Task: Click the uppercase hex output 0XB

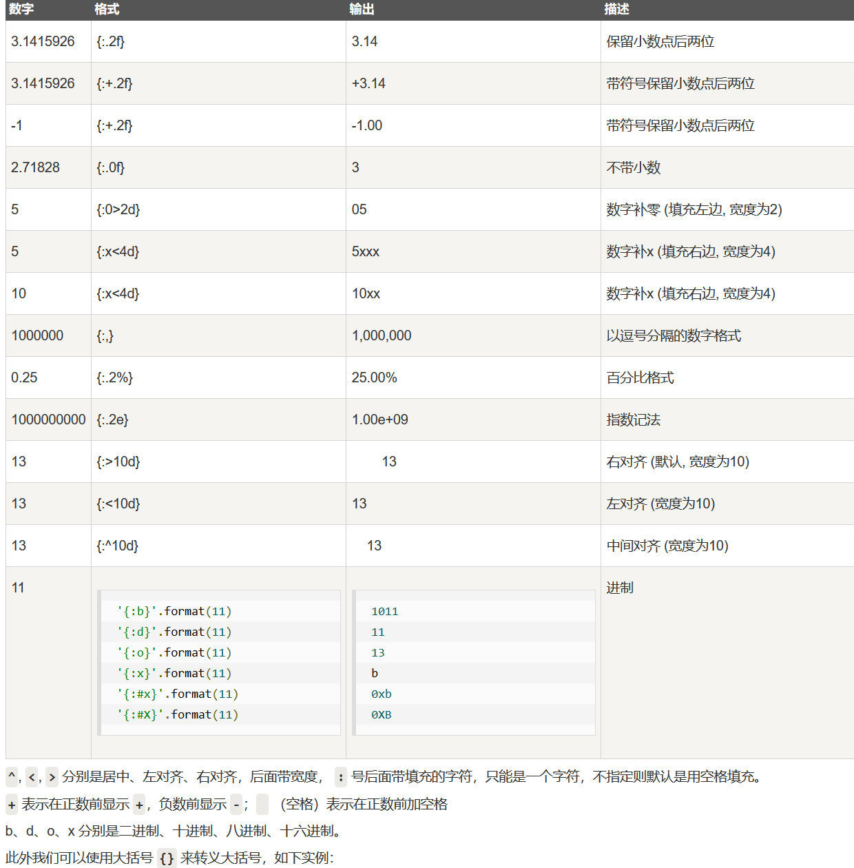Action: coord(381,714)
